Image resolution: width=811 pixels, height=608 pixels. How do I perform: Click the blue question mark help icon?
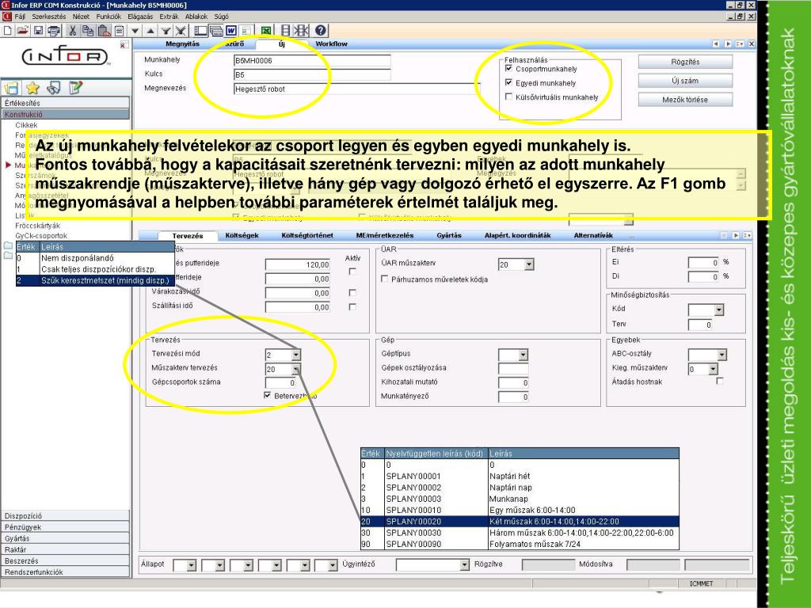[x=321, y=31]
